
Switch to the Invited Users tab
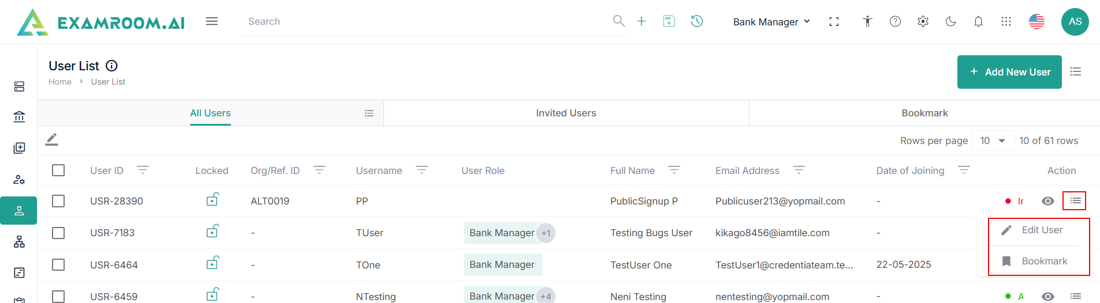(566, 113)
